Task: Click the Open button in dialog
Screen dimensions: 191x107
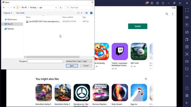Action: point(72,66)
